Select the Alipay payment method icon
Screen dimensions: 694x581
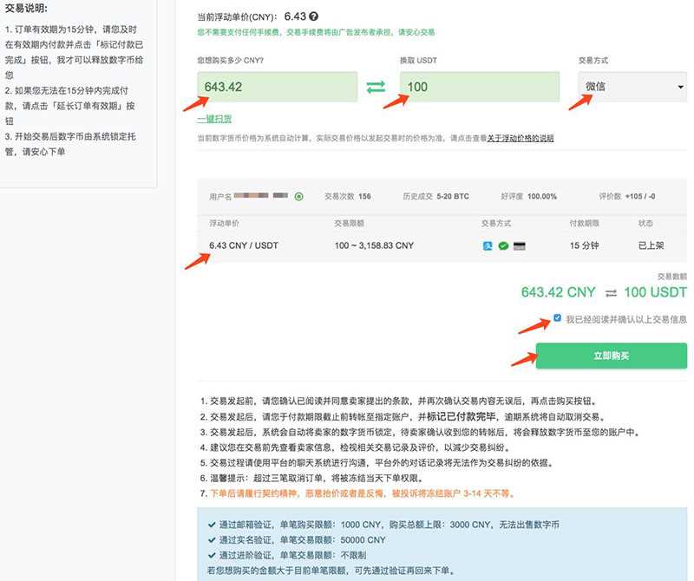(x=488, y=246)
